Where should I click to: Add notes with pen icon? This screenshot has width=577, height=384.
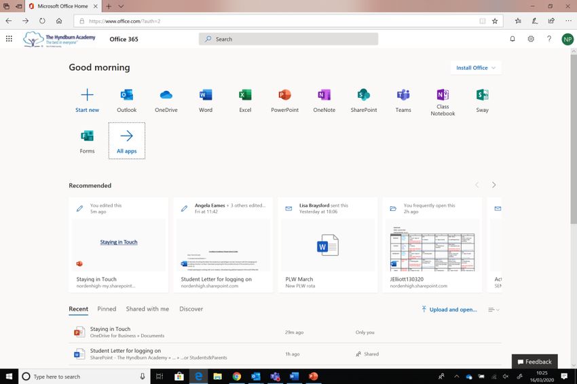(535, 21)
